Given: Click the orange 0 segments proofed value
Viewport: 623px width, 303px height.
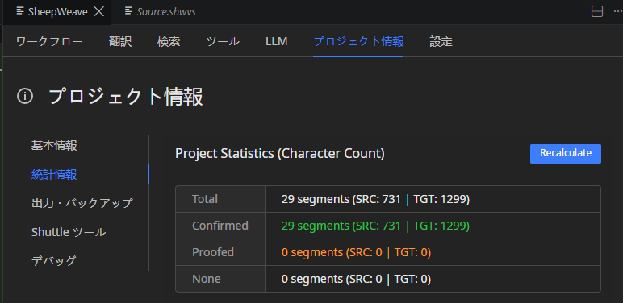Looking at the screenshot, I should tap(356, 252).
